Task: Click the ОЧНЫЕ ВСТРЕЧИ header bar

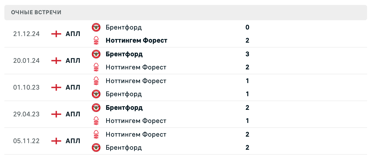Action: 186,12
